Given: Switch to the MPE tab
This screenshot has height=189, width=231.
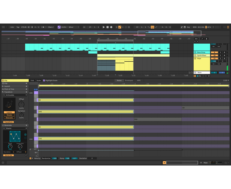Looking at the screenshot, I should point(139,81).
